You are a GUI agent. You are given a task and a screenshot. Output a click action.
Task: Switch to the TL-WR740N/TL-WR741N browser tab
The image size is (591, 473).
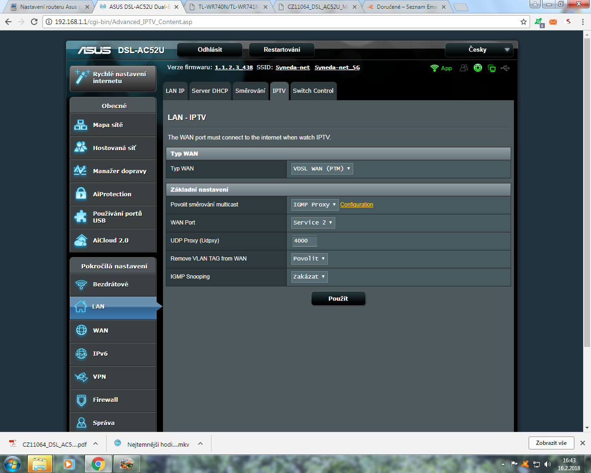[x=228, y=7]
